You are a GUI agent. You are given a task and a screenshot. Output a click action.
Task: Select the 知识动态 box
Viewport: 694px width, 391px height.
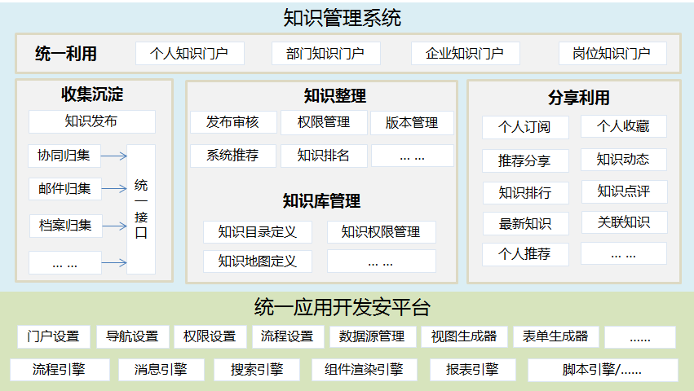tap(623, 160)
